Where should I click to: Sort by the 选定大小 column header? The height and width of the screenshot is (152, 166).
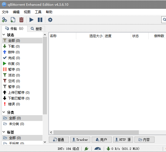tap(90, 36)
